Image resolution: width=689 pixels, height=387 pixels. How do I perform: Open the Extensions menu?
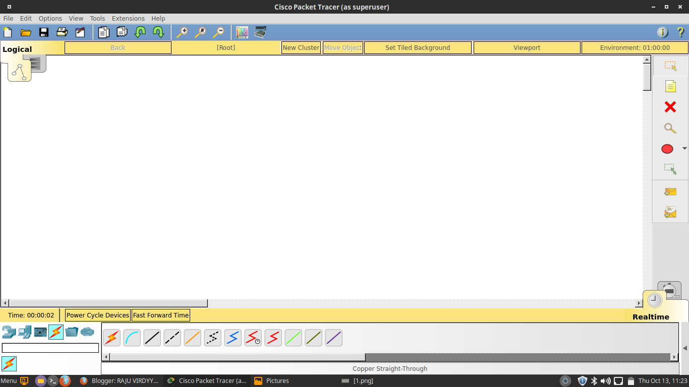tap(128, 18)
